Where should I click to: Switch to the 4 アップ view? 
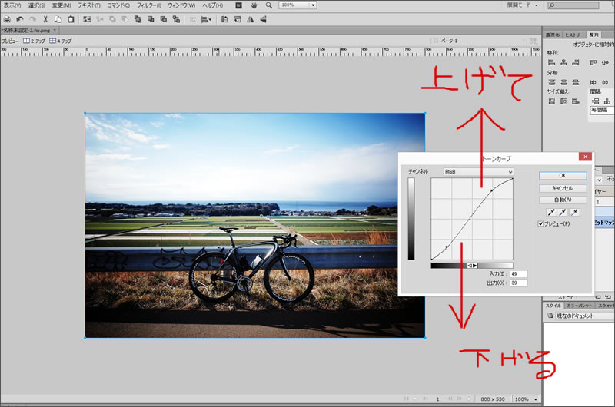[61, 41]
